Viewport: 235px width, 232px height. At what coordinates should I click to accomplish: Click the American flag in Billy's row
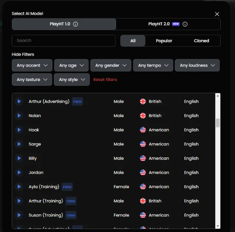[143, 158]
